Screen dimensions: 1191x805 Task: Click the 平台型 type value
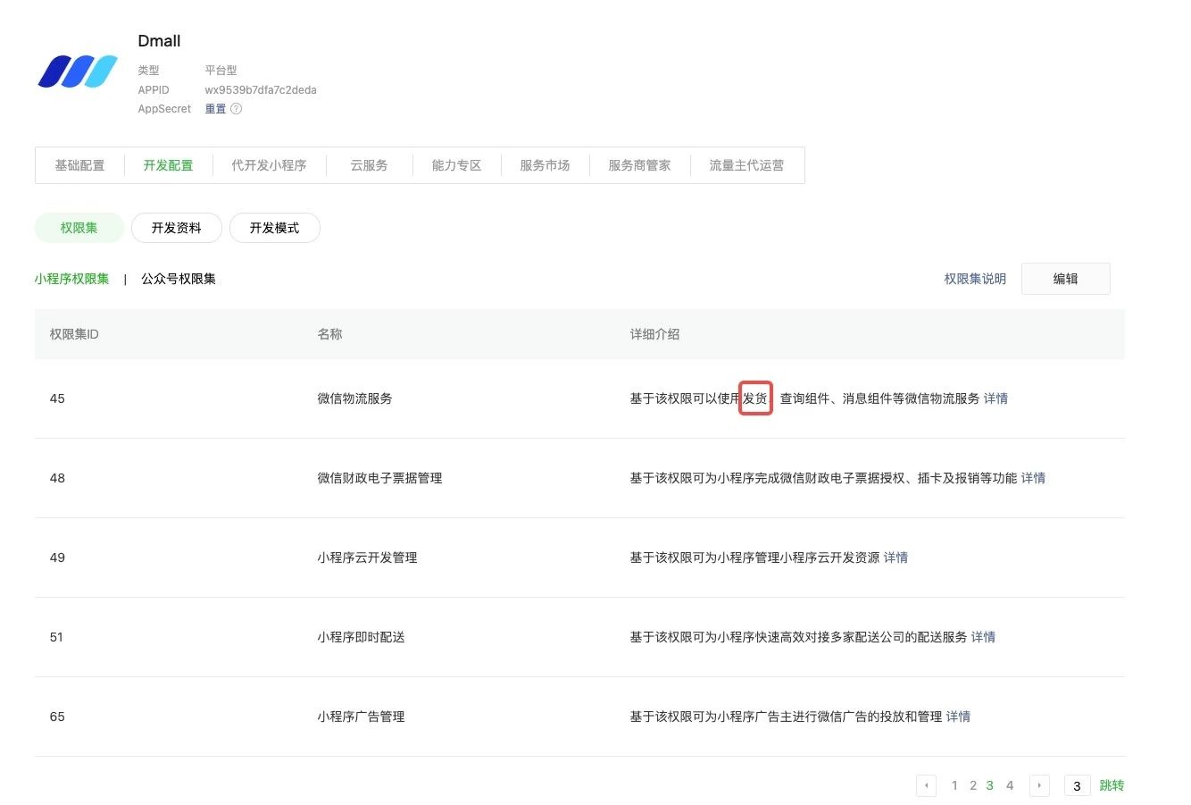[221, 70]
